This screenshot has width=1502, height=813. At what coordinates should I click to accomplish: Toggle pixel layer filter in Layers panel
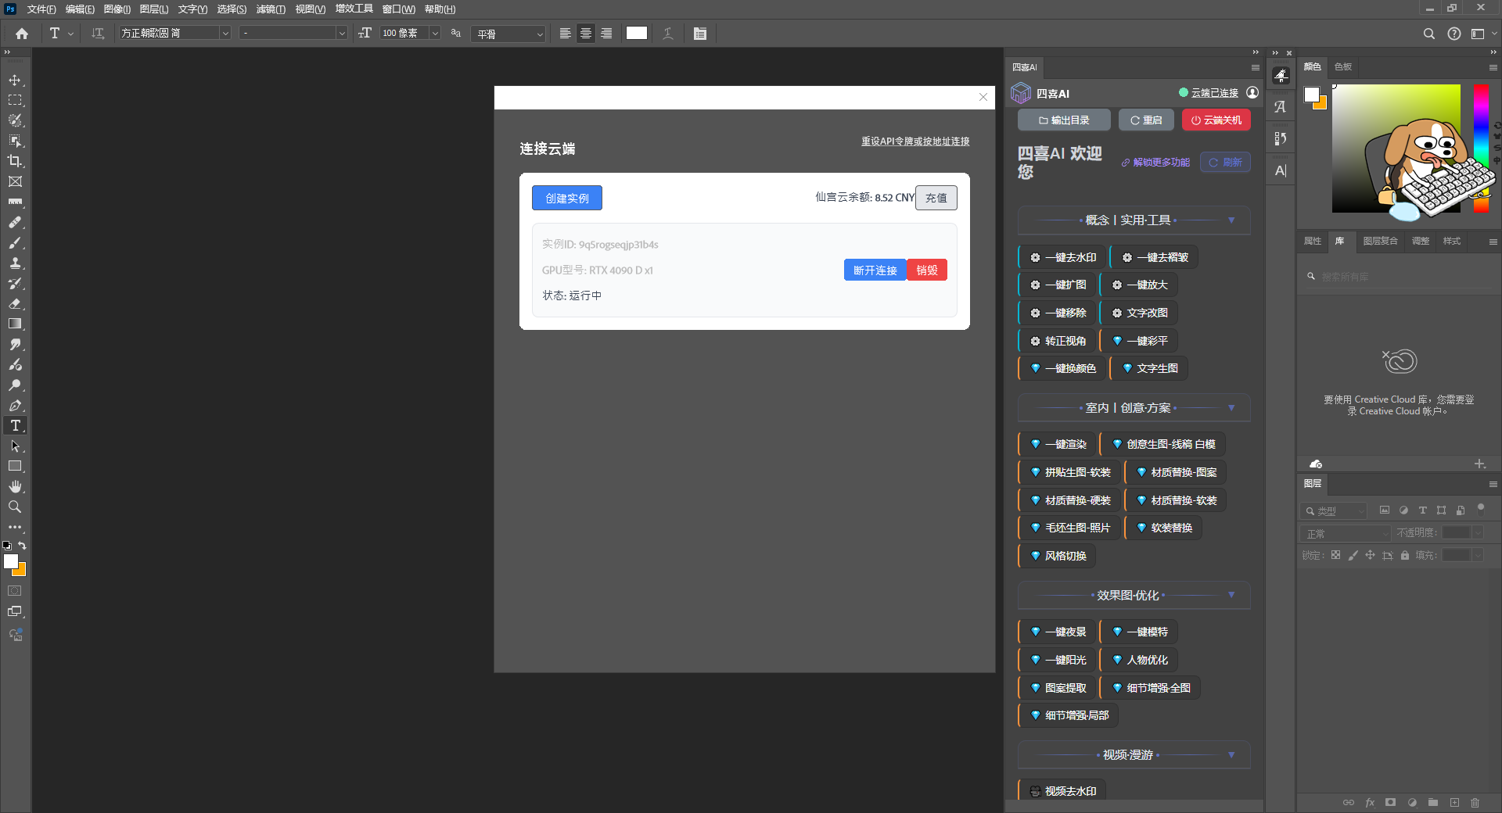point(1385,510)
